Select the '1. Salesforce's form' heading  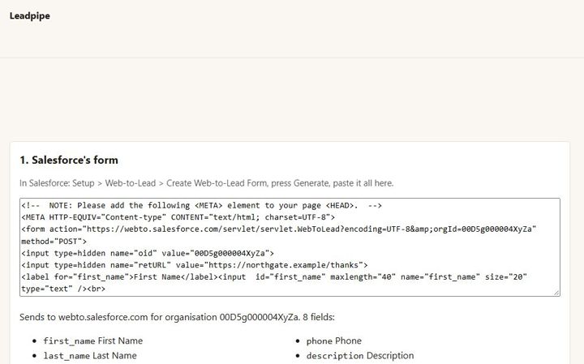(69, 160)
